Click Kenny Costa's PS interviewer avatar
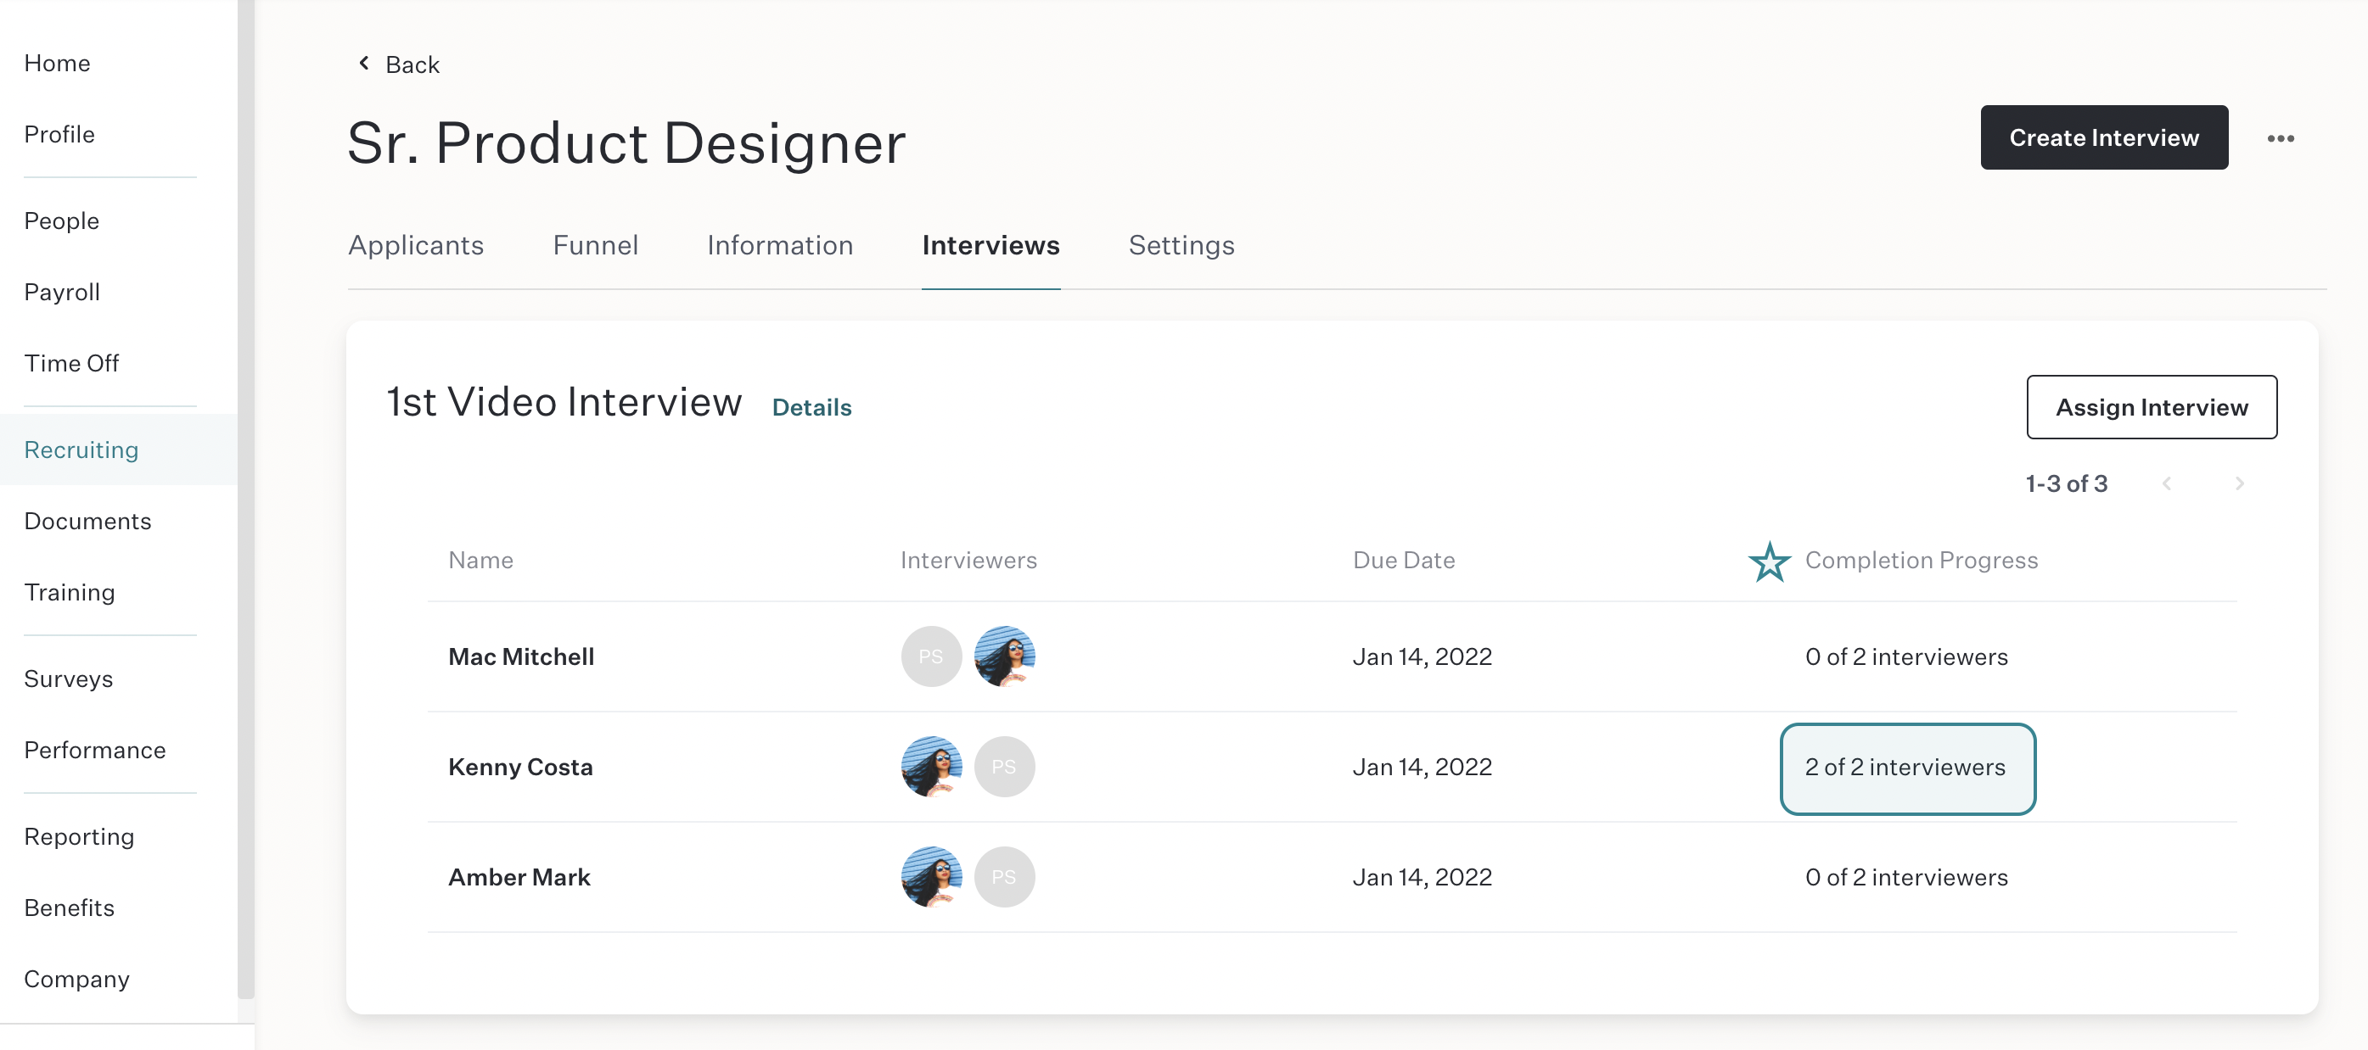Screen dimensions: 2368x1050 (1004, 767)
